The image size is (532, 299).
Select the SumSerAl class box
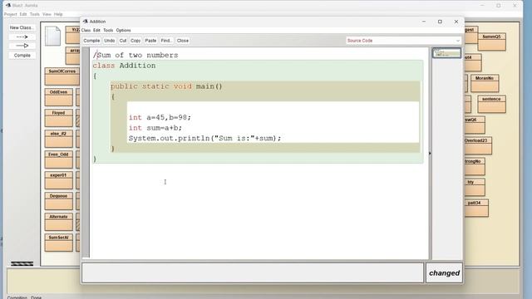pos(59,243)
